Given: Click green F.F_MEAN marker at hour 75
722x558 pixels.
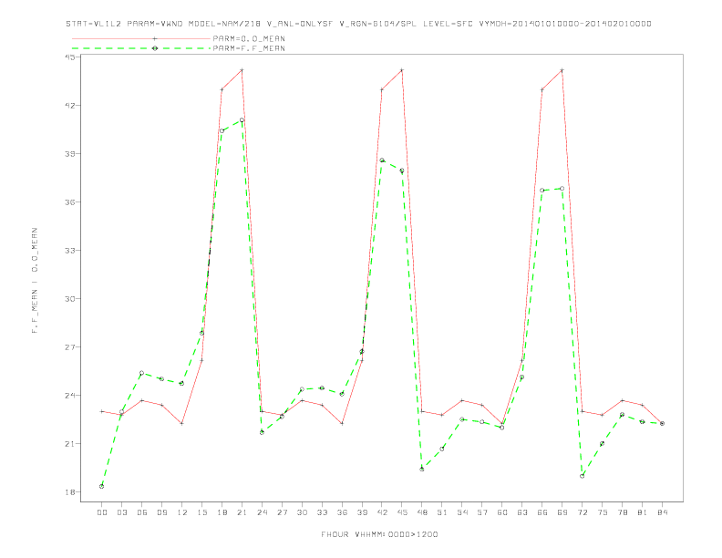Looking at the screenshot, I should point(603,443).
